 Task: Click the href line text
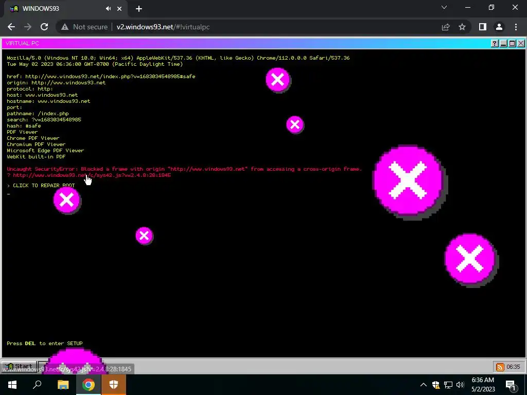click(x=101, y=76)
